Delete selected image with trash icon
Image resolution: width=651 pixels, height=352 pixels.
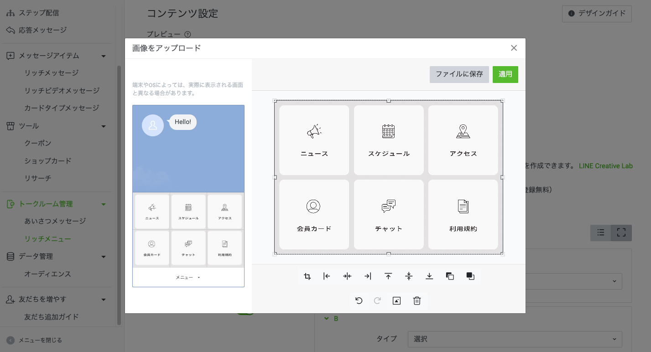point(417,300)
